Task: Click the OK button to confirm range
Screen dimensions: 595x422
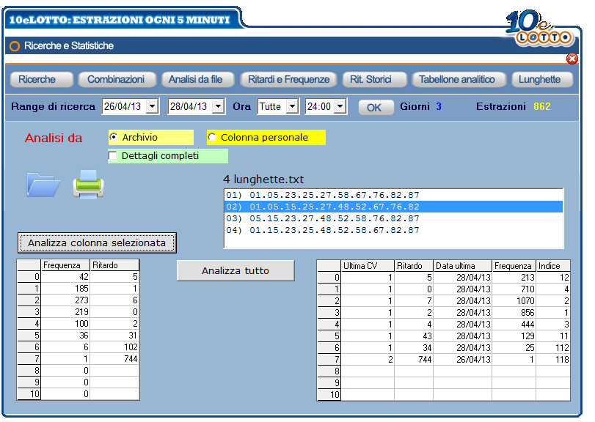Action: pos(373,108)
